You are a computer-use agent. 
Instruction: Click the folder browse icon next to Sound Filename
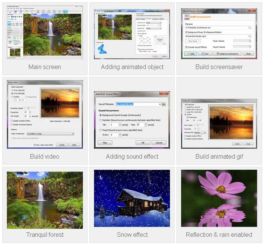(164, 104)
